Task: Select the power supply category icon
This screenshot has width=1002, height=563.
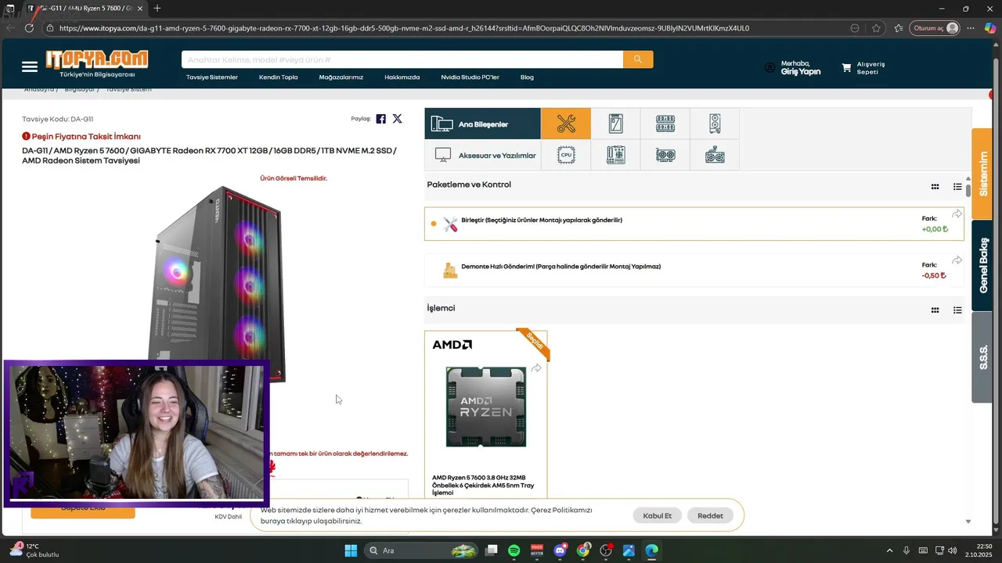Action: point(715,155)
